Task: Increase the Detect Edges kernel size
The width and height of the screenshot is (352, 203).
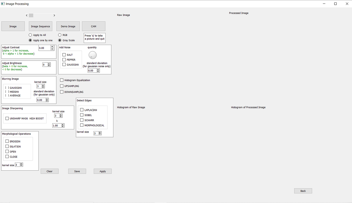Action: pyautogui.click(x=100, y=132)
